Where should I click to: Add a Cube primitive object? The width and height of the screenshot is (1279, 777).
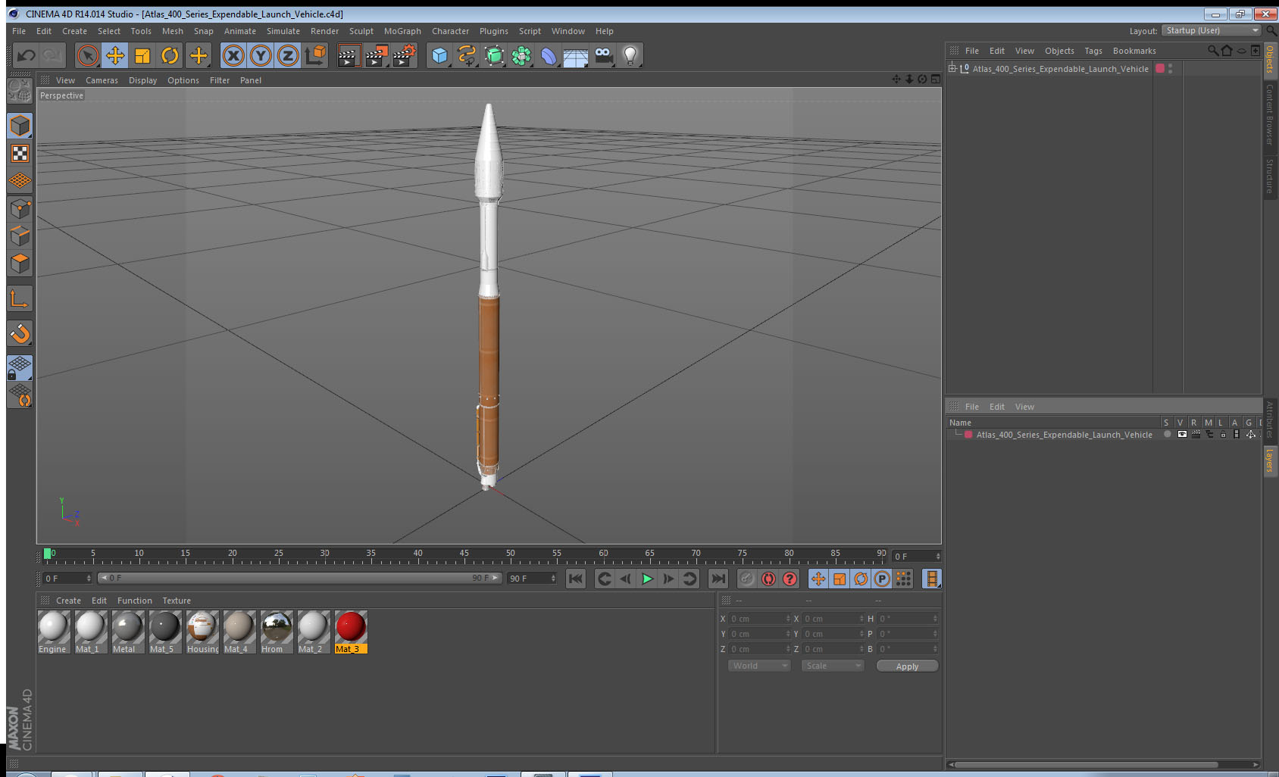(x=439, y=55)
